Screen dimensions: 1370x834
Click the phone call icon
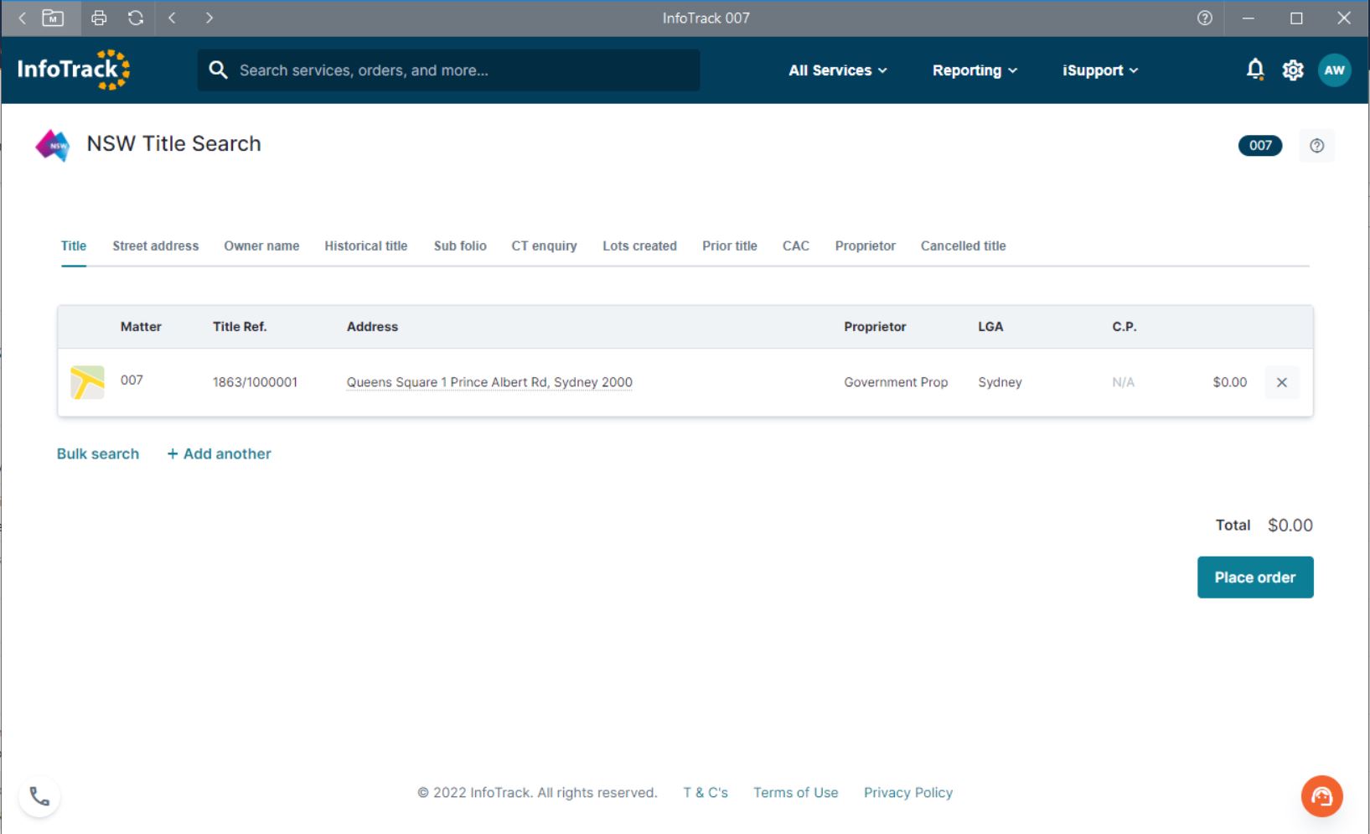[x=40, y=796]
